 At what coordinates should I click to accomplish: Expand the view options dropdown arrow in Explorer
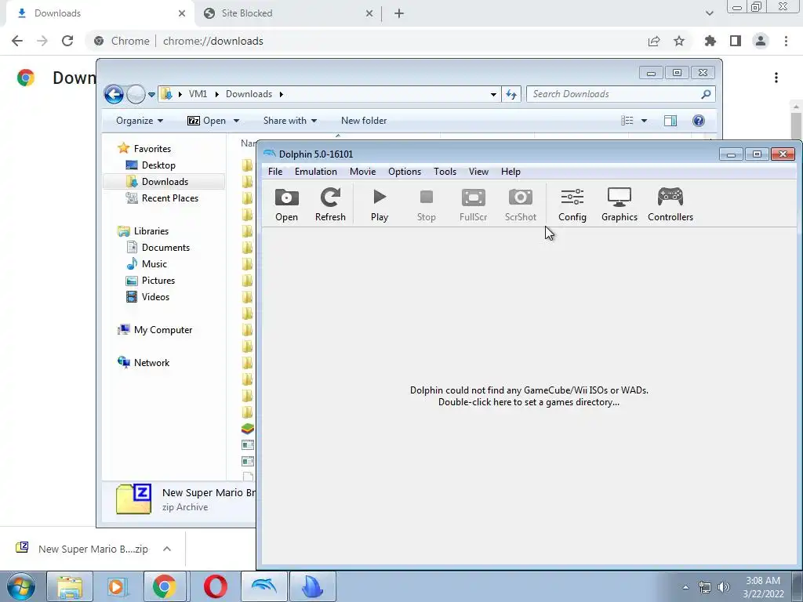click(645, 121)
